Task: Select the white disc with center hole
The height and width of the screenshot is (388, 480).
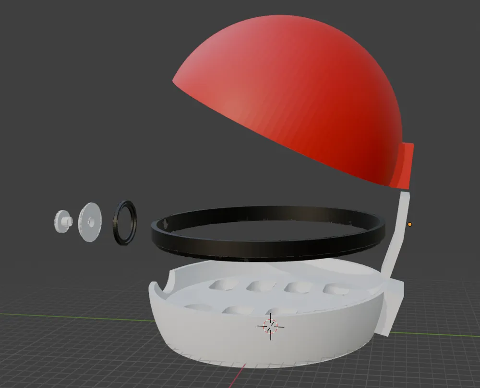Action: [90, 222]
